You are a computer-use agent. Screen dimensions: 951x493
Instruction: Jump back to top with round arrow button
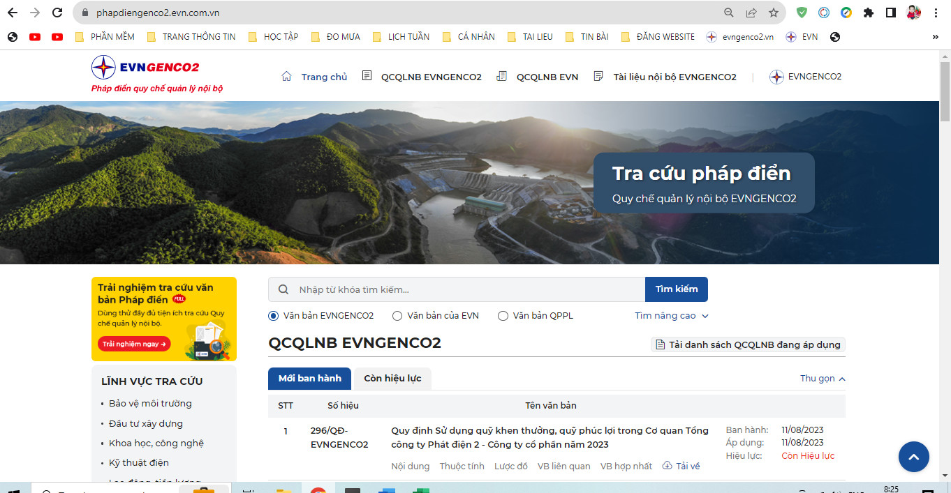[x=913, y=457]
